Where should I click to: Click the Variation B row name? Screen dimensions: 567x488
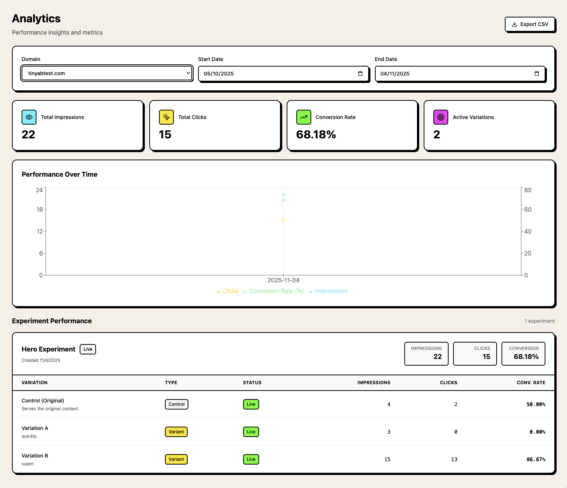[35, 456]
